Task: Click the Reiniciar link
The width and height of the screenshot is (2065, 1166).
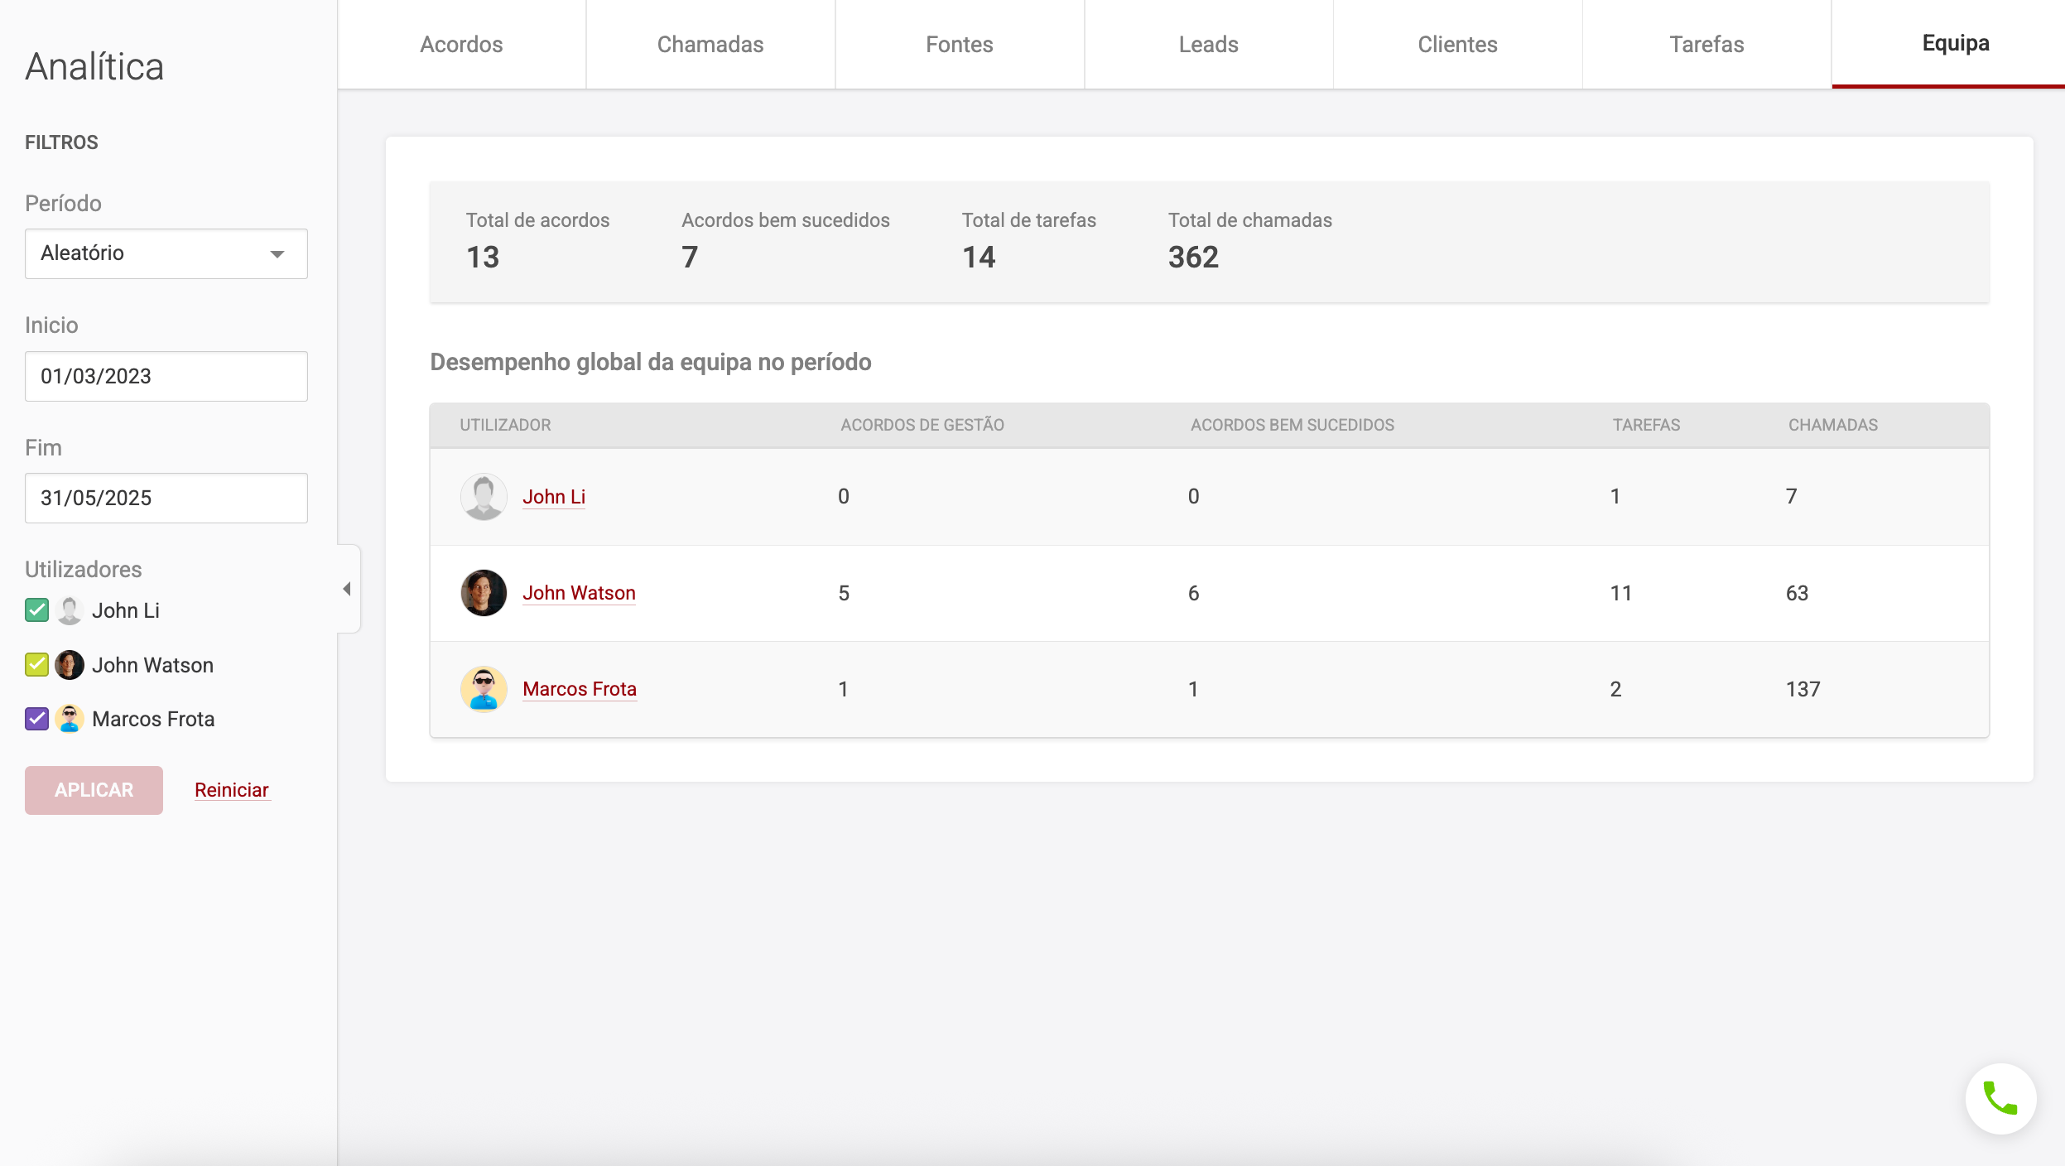Action: coord(232,790)
